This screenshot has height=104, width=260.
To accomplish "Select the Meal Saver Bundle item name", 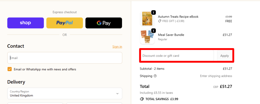I will (171, 35).
